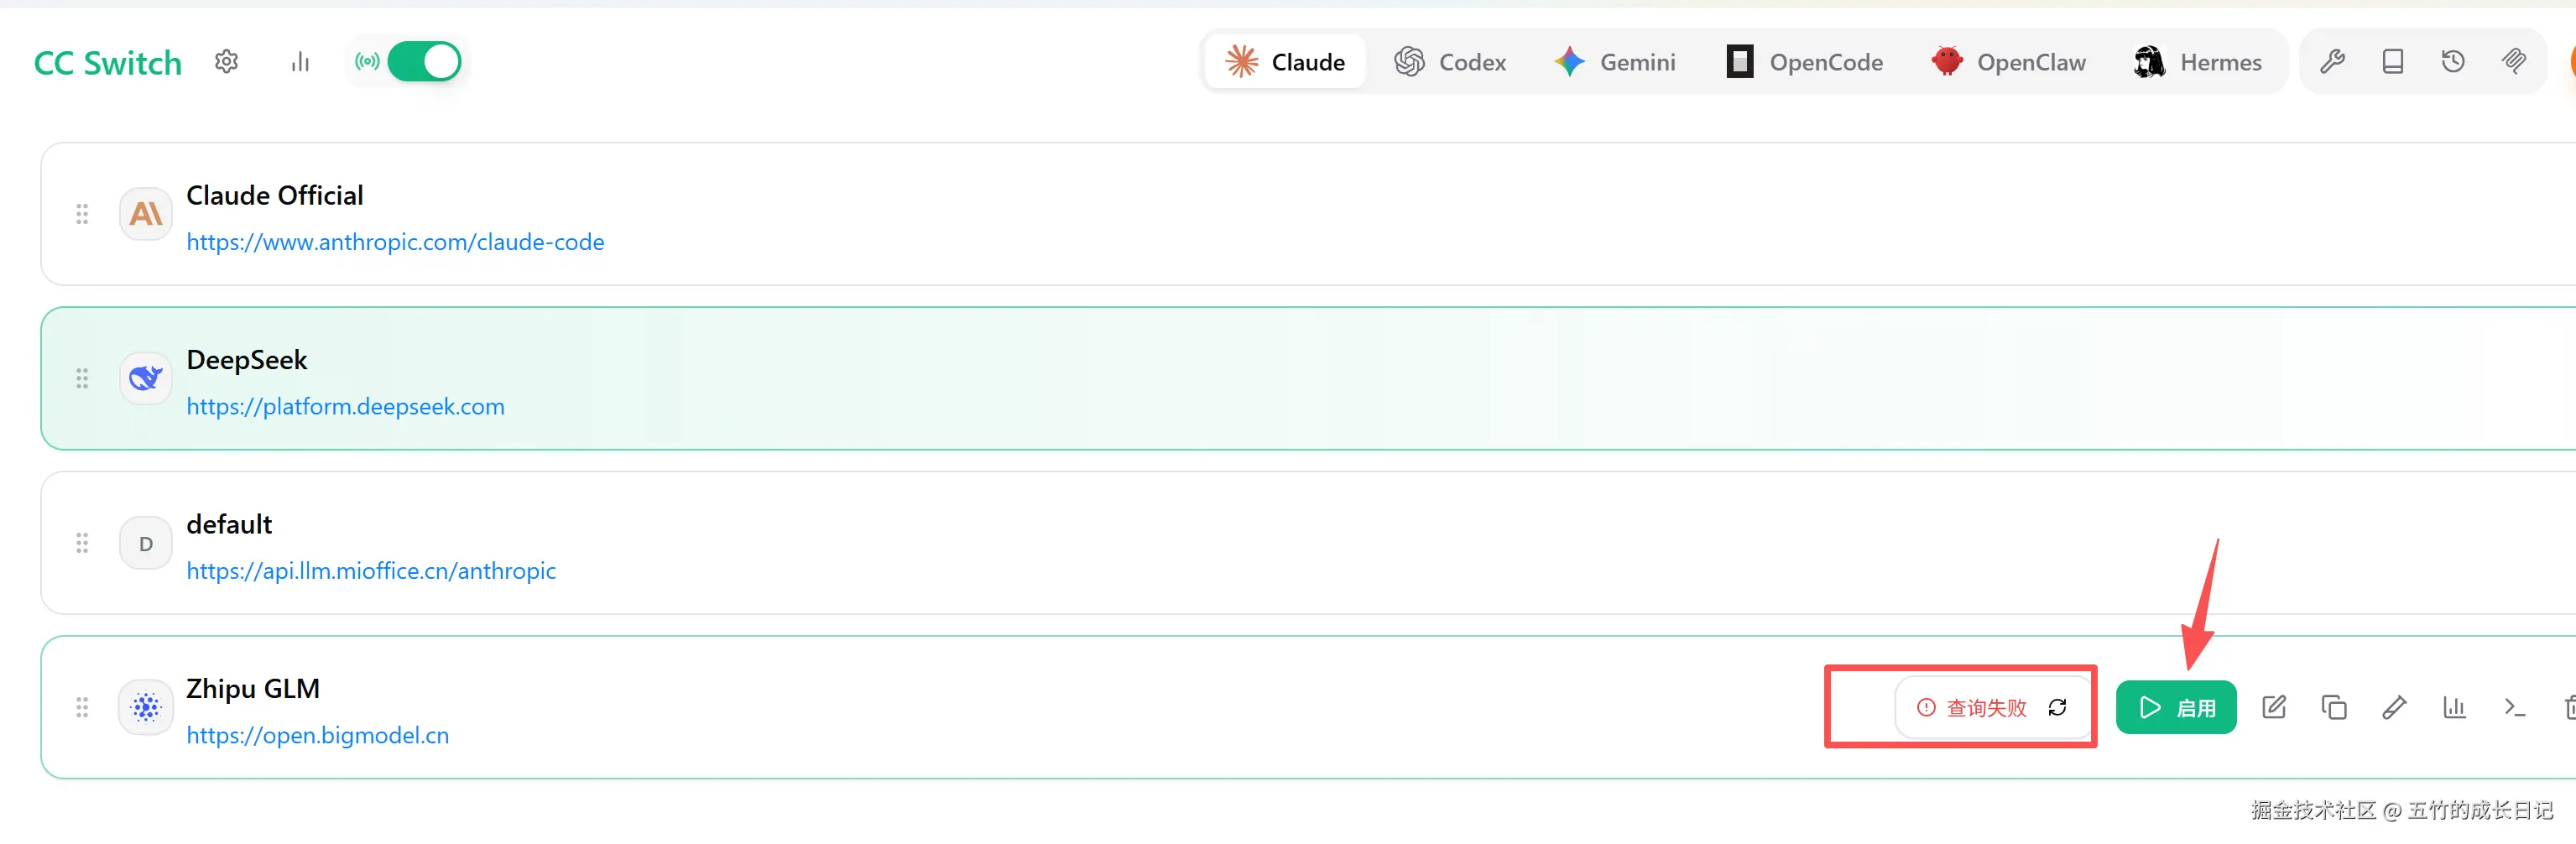The image size is (2576, 844).
Task: Click the DeepSeek whale logo
Action: (146, 378)
